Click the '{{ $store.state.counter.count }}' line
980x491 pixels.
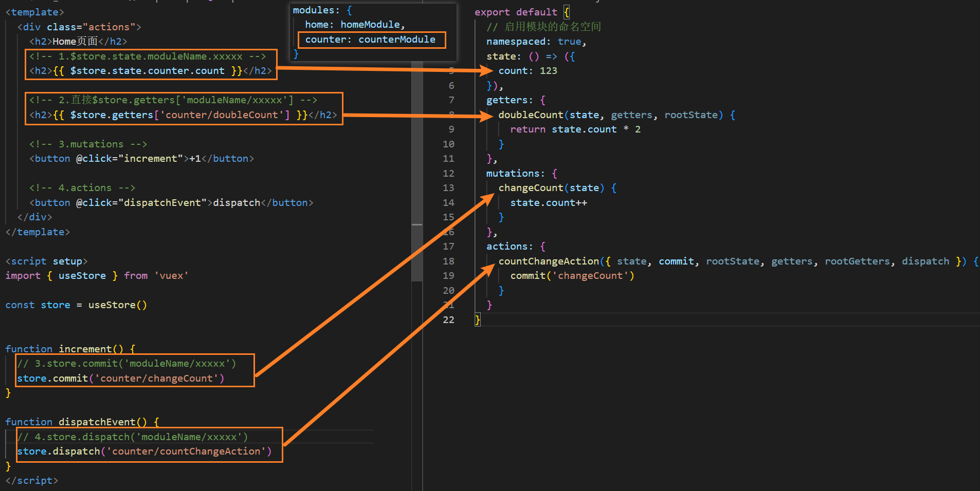tap(151, 71)
